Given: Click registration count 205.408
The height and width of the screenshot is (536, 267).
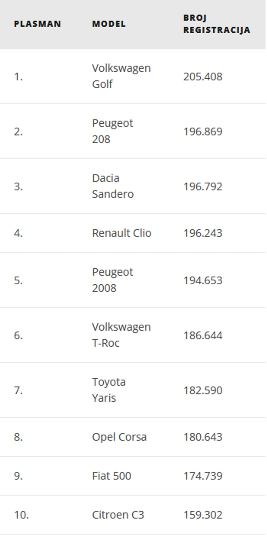Looking at the screenshot, I should (203, 76).
